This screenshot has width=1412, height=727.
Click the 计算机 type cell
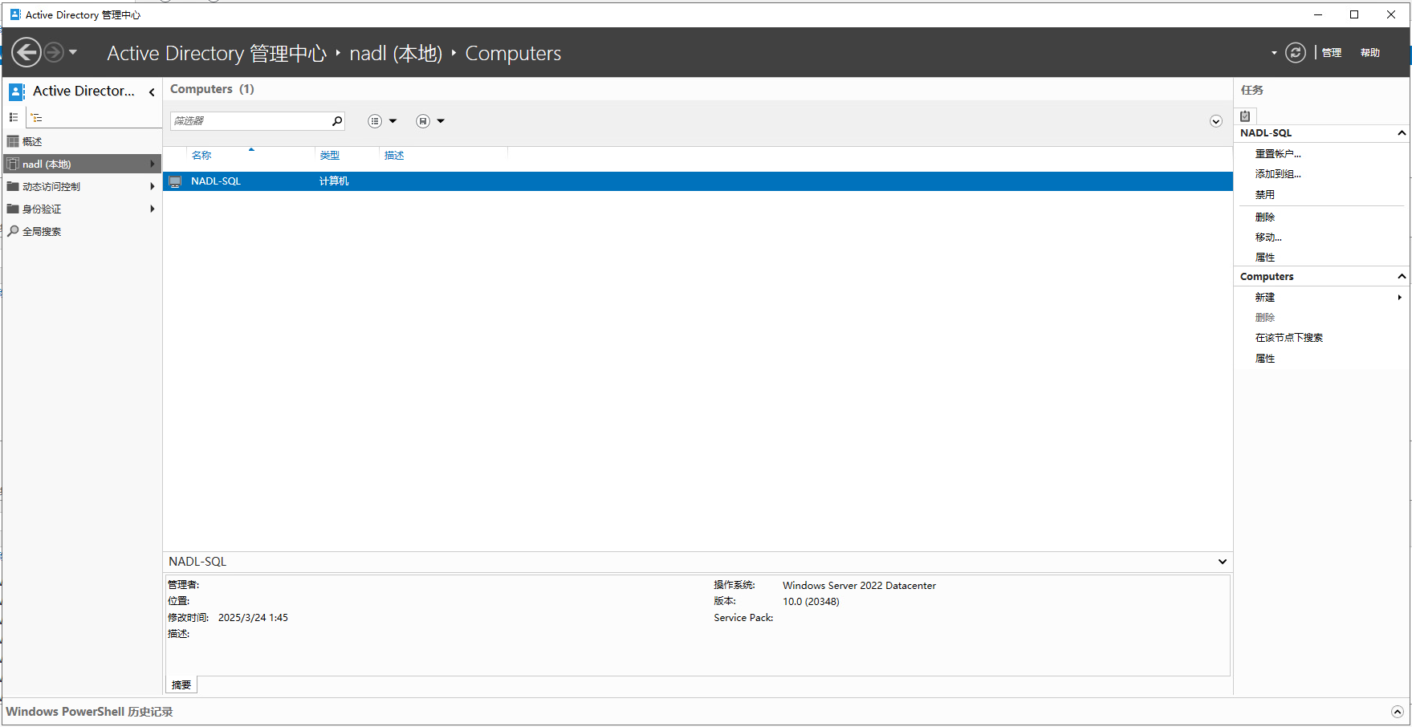(334, 181)
